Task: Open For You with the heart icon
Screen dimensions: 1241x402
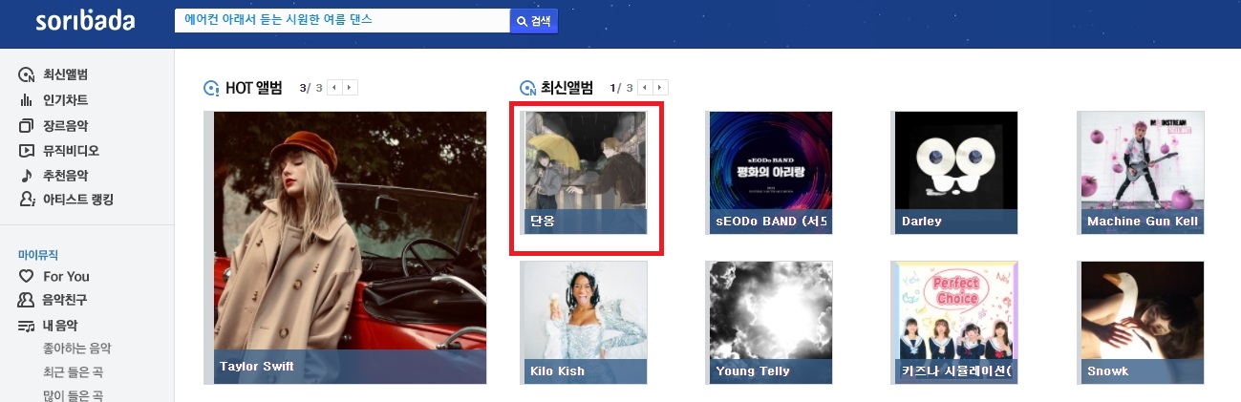Action: 54,276
